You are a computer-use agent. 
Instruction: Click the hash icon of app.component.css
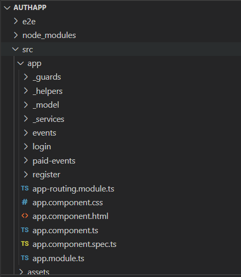(25, 202)
